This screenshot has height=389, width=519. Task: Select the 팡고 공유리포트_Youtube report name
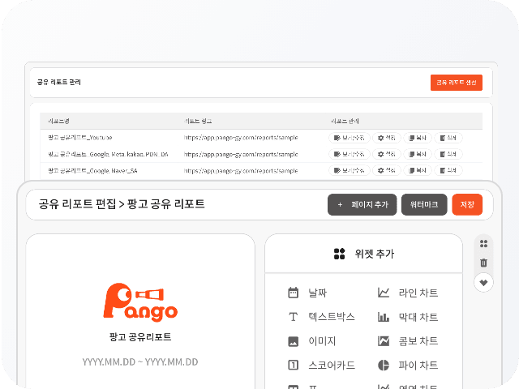pos(80,138)
